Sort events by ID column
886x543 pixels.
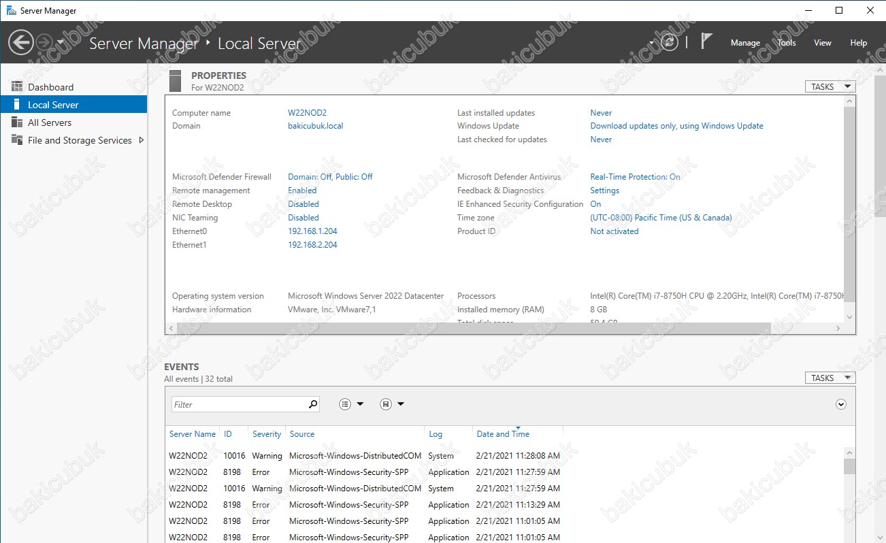(x=228, y=434)
